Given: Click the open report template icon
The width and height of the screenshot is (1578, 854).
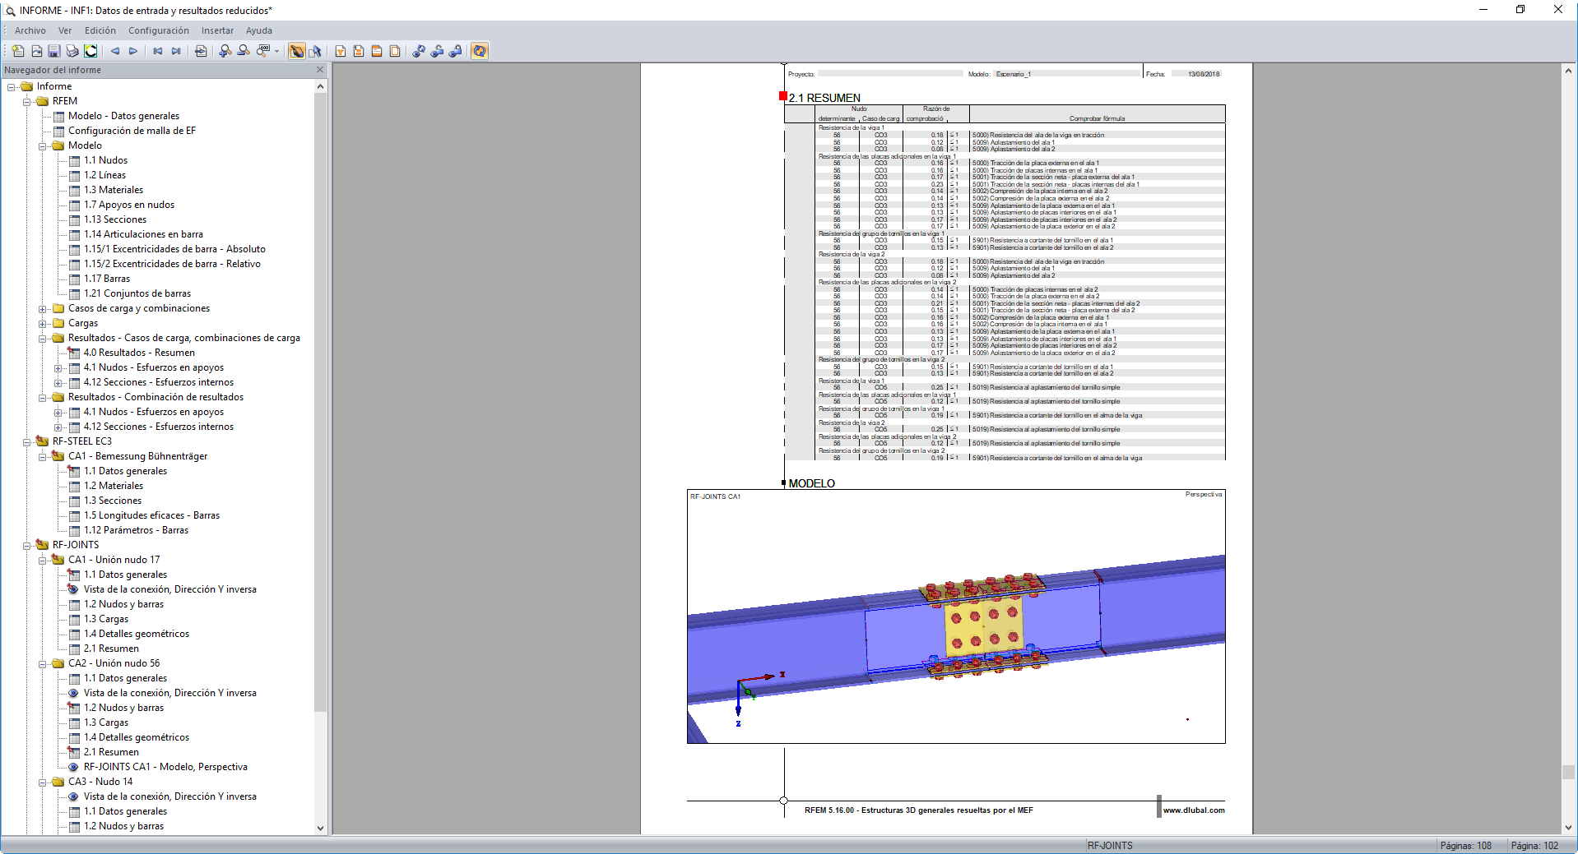Looking at the screenshot, I should click(36, 51).
